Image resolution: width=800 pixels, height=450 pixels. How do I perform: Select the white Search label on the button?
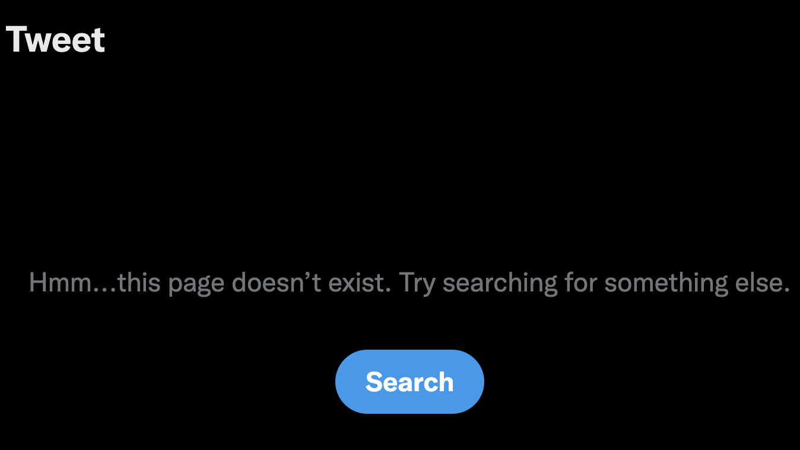point(409,382)
